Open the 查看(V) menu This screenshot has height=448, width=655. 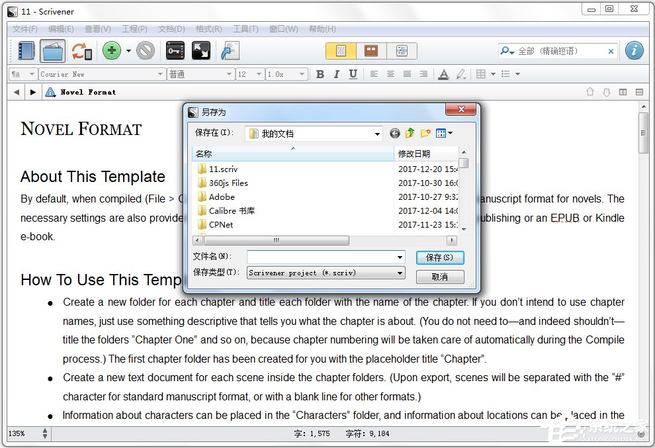point(98,29)
